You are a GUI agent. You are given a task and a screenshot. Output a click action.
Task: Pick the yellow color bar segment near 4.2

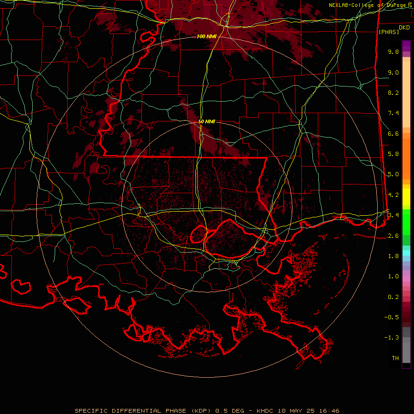point(406,197)
